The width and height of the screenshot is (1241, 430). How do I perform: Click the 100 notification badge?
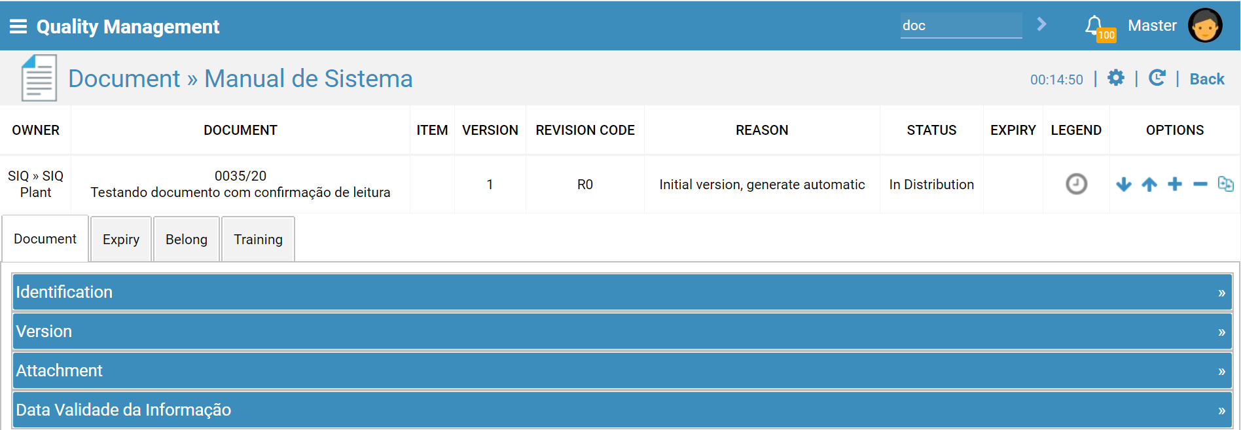coord(1106,35)
